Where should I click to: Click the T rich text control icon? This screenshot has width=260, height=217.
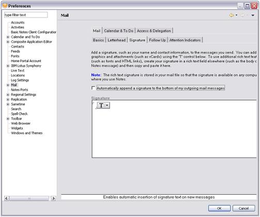(x=101, y=105)
